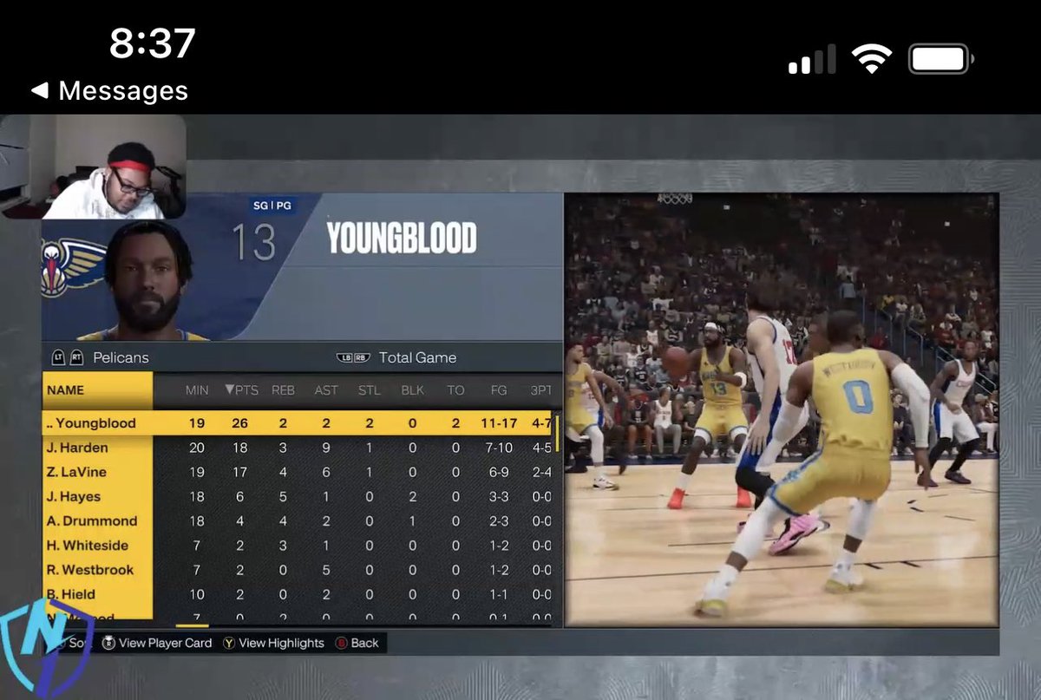
Task: Sort by the MIN column header
Action: coord(197,390)
